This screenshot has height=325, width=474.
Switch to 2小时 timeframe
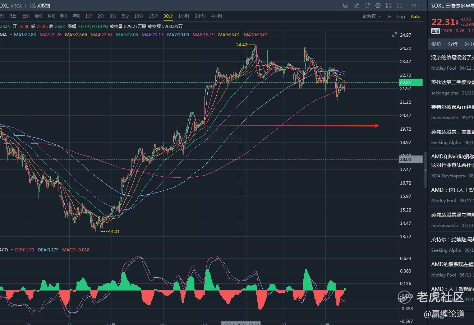click(x=200, y=16)
